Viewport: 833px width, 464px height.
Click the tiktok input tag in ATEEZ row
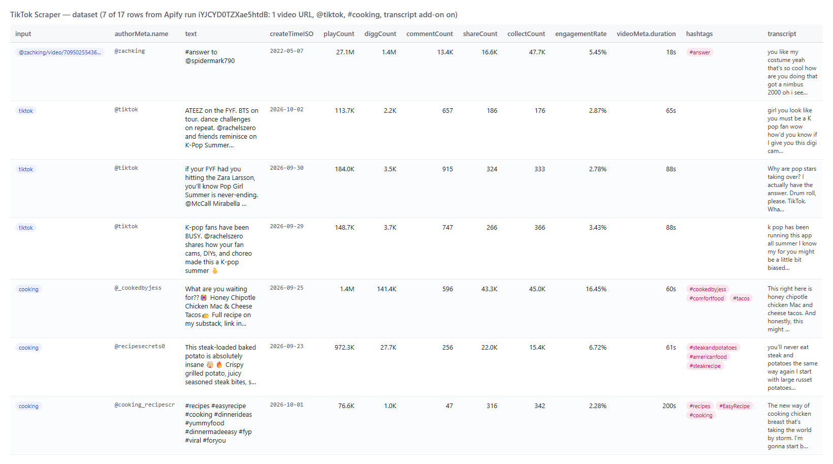coord(26,111)
